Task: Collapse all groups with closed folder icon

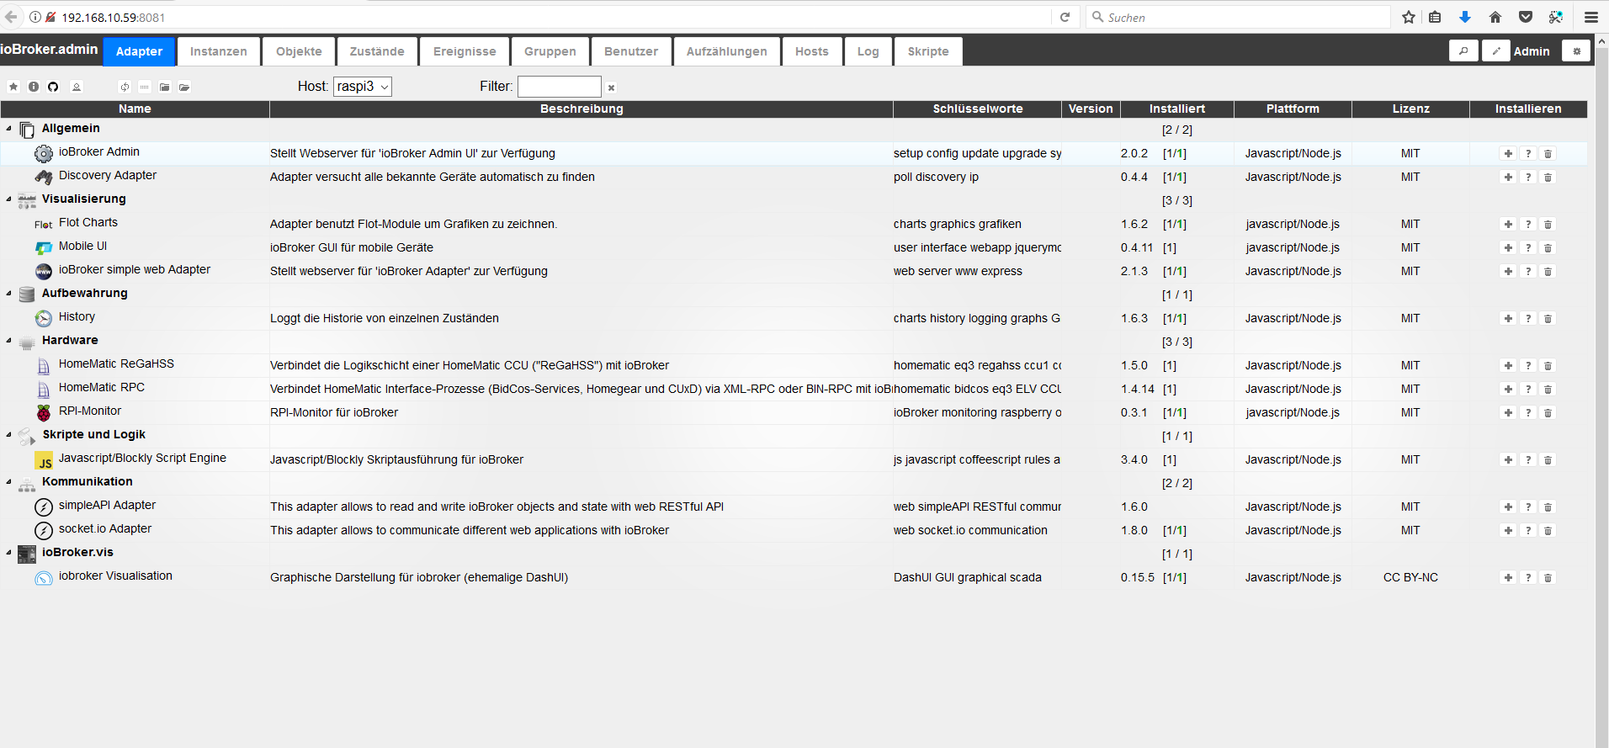Action: (x=165, y=87)
